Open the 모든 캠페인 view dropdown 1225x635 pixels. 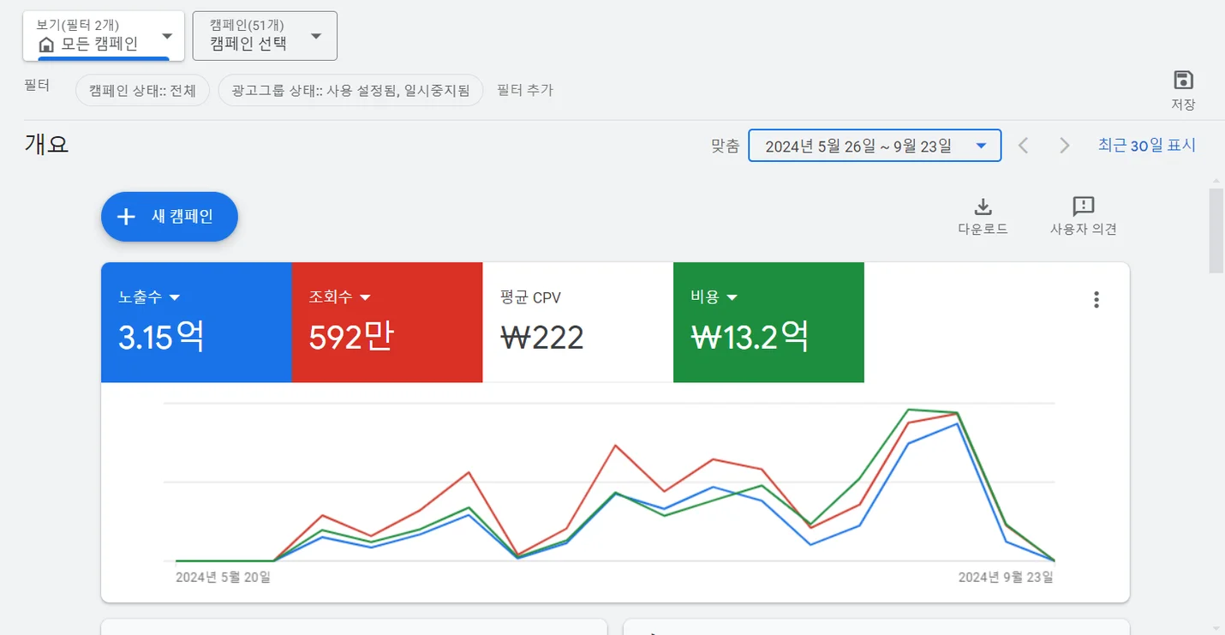click(x=104, y=36)
